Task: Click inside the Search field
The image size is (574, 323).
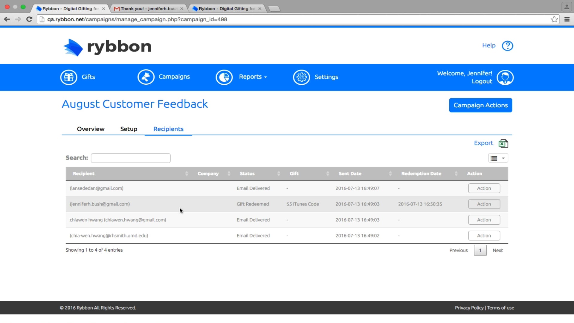Action: [x=130, y=158]
